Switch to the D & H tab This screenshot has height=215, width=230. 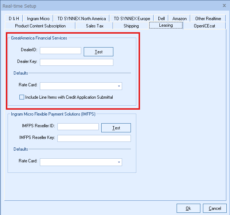tap(14, 19)
